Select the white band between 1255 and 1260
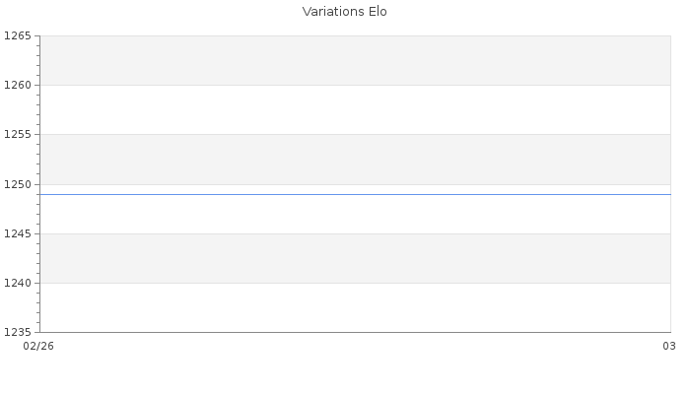 click(355, 109)
